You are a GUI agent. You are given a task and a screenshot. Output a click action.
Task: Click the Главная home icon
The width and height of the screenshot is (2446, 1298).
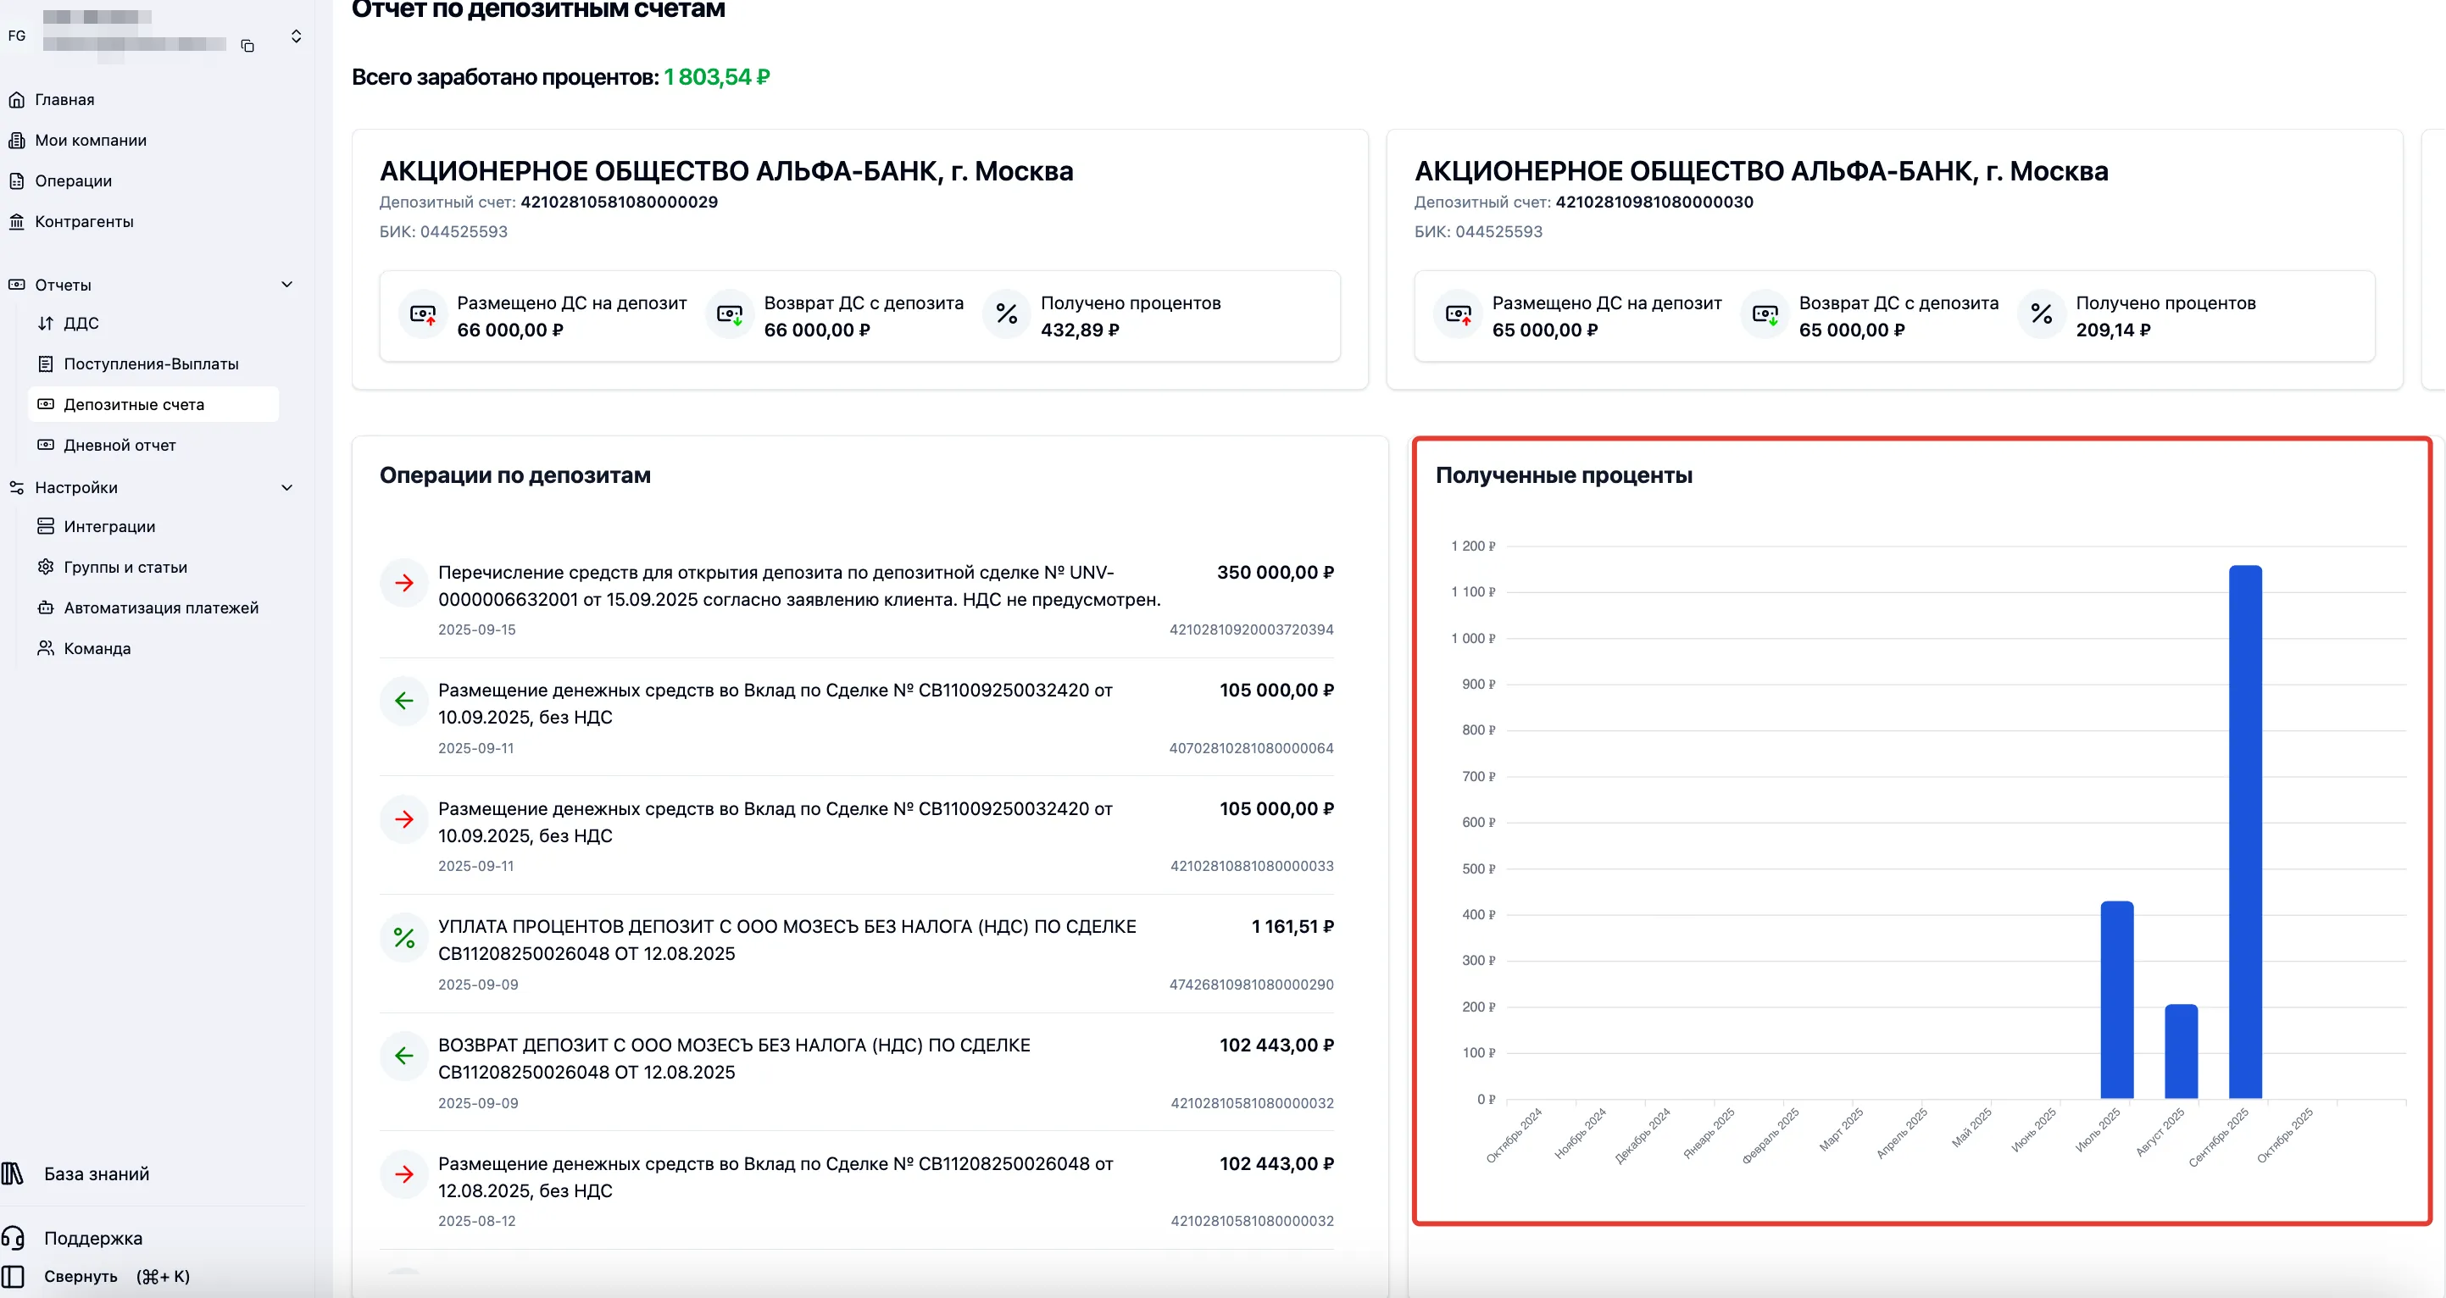click(x=16, y=100)
